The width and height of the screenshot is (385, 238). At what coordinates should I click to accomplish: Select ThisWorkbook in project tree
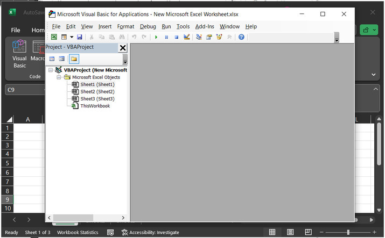coord(95,106)
